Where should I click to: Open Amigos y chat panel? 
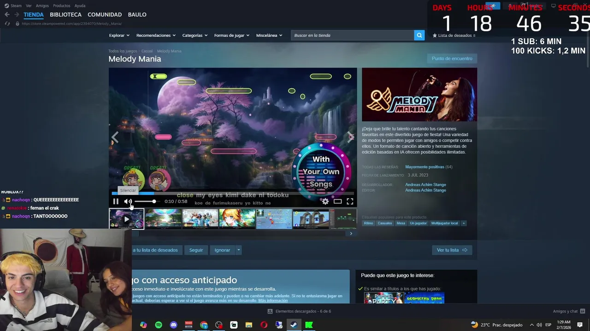(569, 311)
